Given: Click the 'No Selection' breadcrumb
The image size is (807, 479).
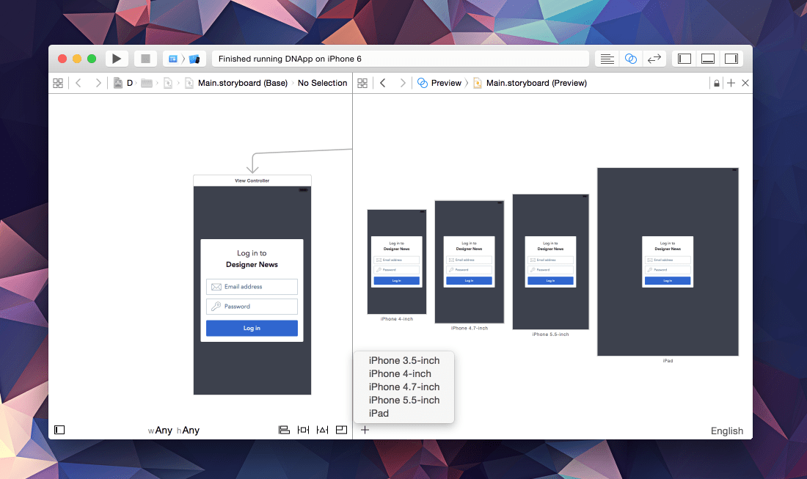Looking at the screenshot, I should [x=322, y=83].
